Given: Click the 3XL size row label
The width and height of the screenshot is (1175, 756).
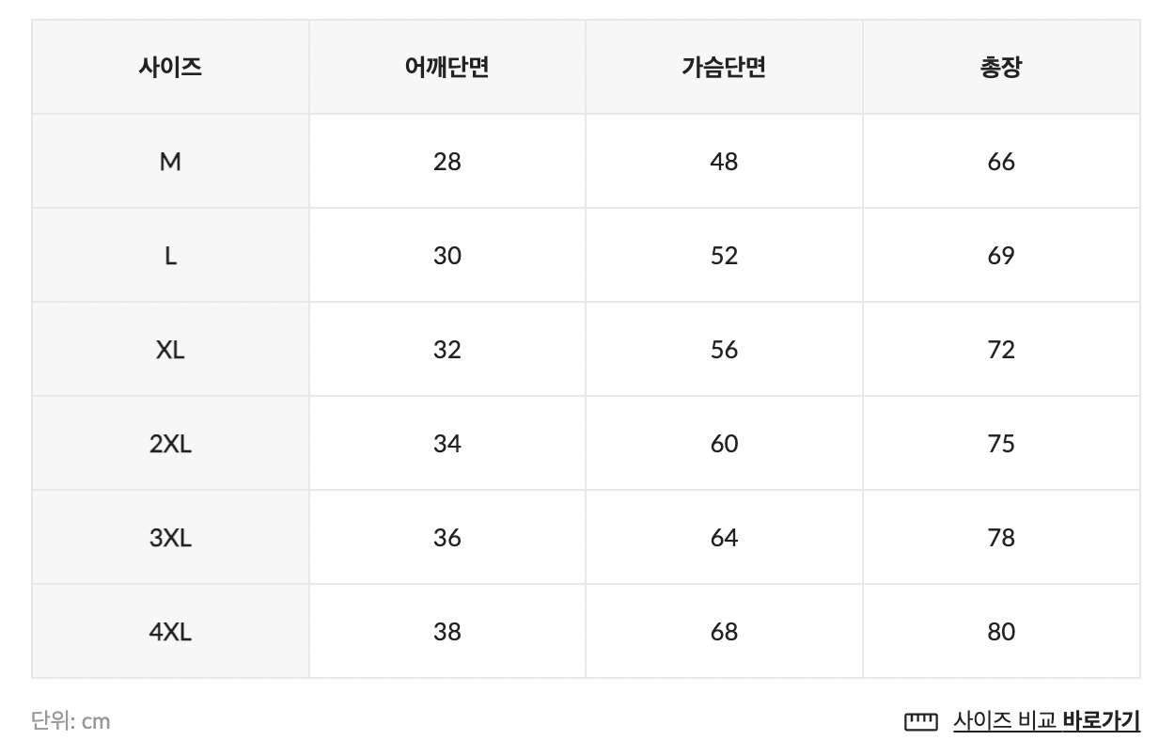Looking at the screenshot, I should point(170,538).
